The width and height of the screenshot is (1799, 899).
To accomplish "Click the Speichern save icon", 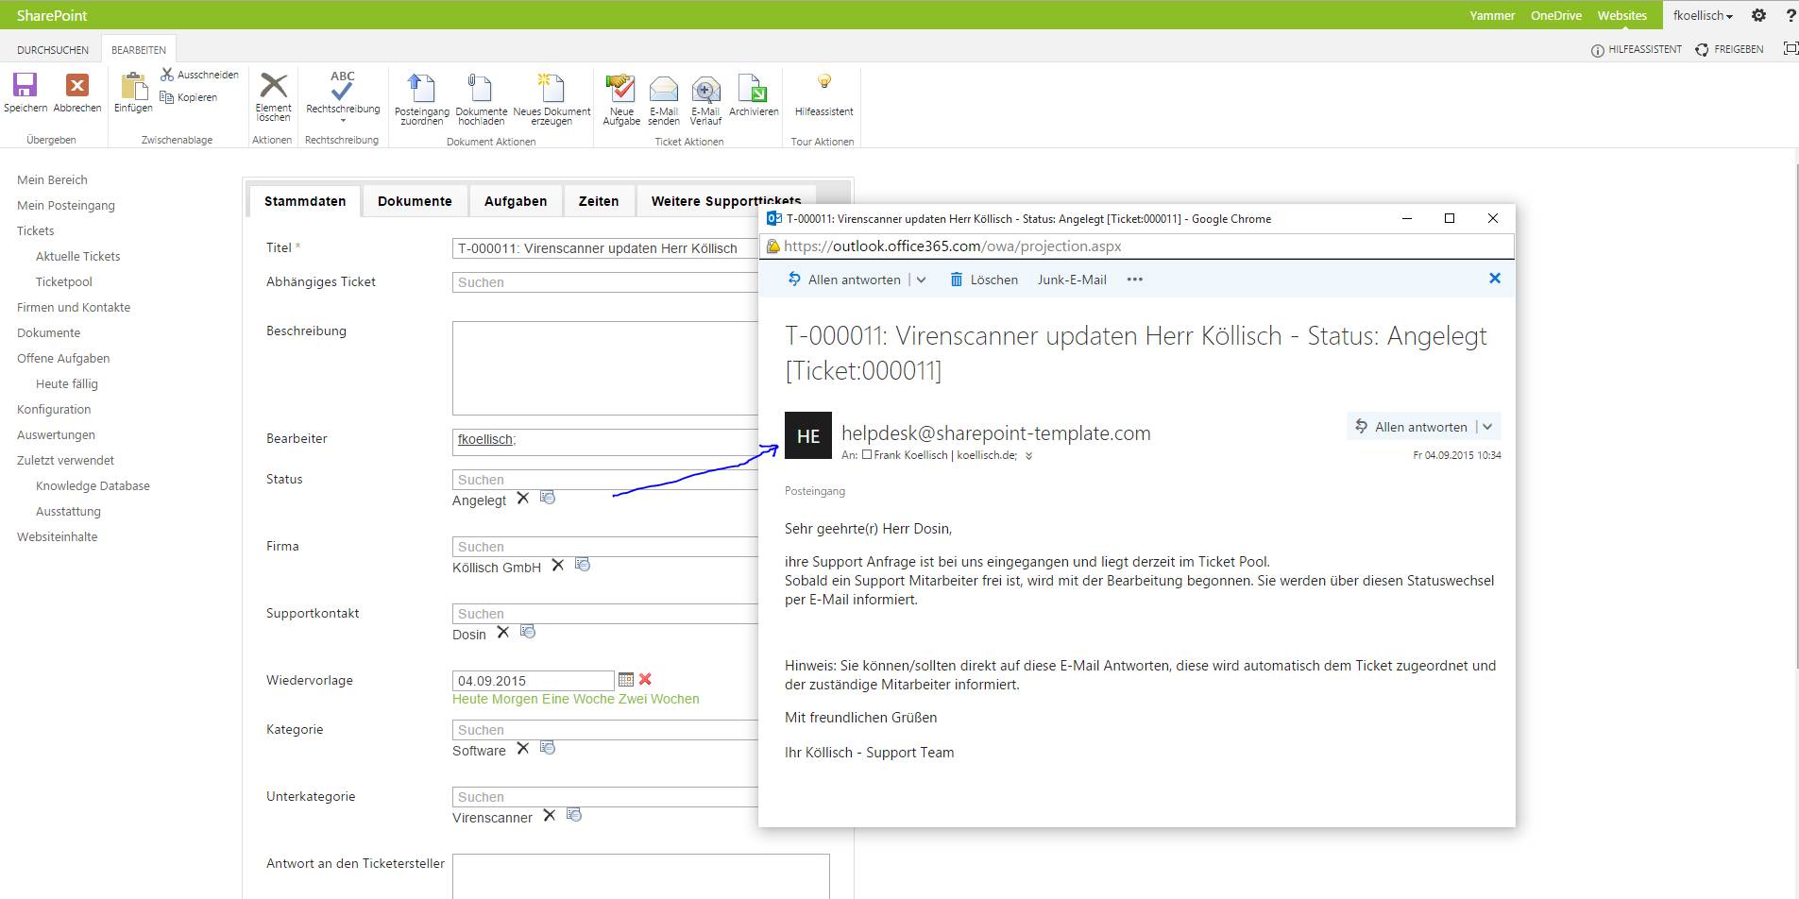I will pos(25,86).
